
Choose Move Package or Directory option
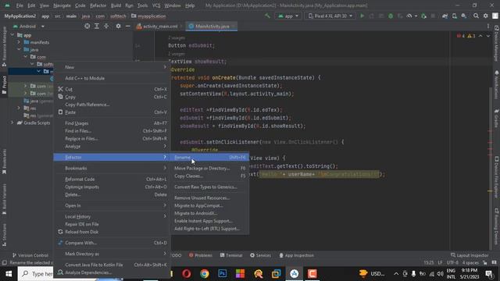(209, 169)
